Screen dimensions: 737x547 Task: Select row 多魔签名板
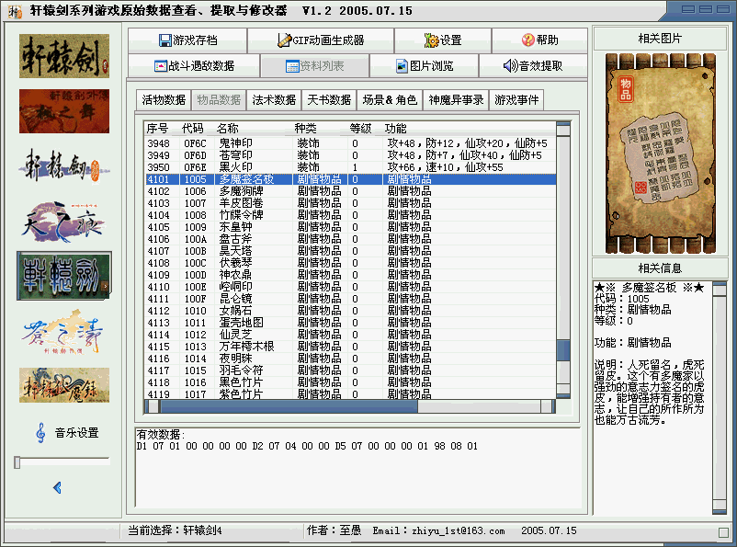(350, 179)
